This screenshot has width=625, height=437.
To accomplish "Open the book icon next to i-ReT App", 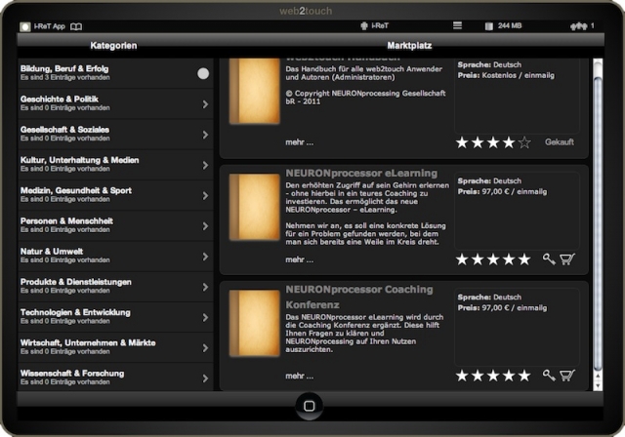I will (76, 26).
